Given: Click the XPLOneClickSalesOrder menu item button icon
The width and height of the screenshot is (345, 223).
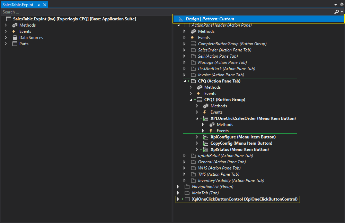Looking at the screenshot, I should pyautogui.click(x=206, y=118).
